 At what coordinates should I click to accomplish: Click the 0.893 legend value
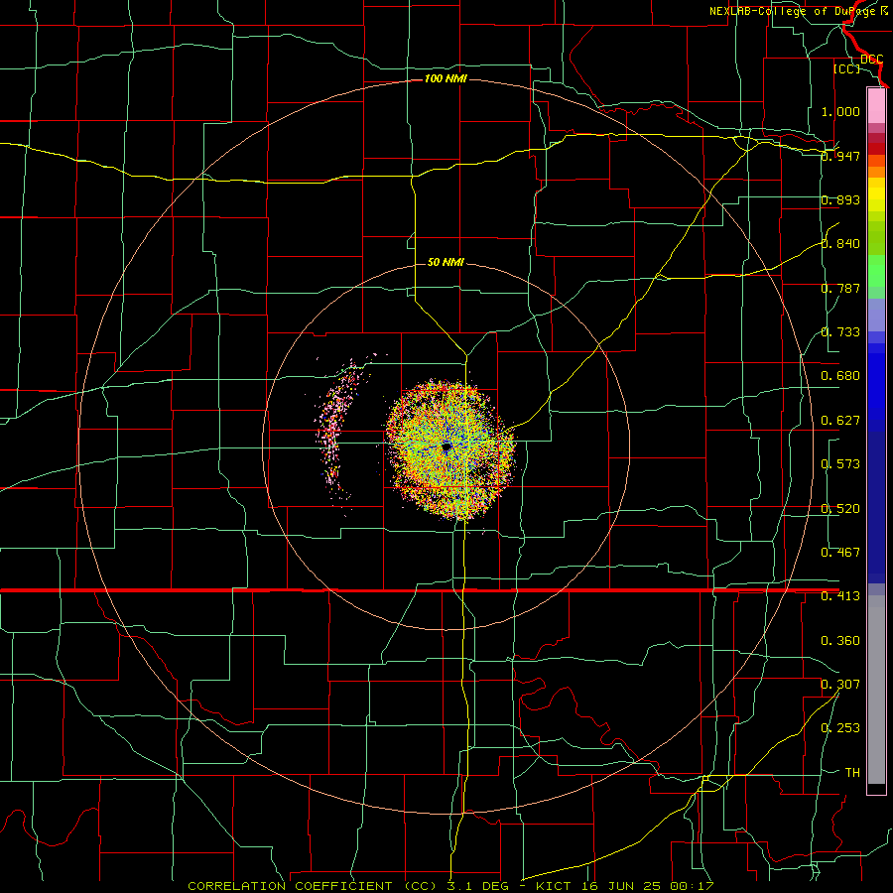click(840, 199)
